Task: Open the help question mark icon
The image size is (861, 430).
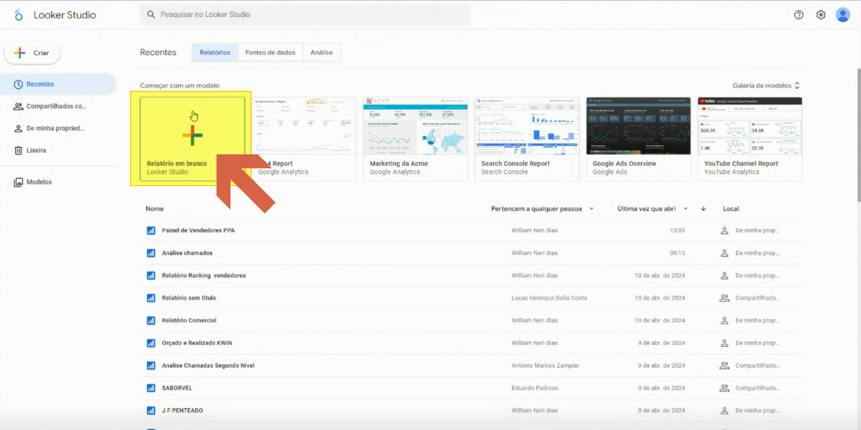Action: [799, 15]
